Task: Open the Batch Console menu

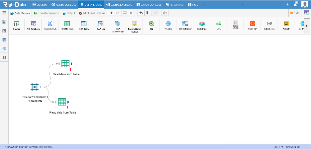Action: [149, 5]
